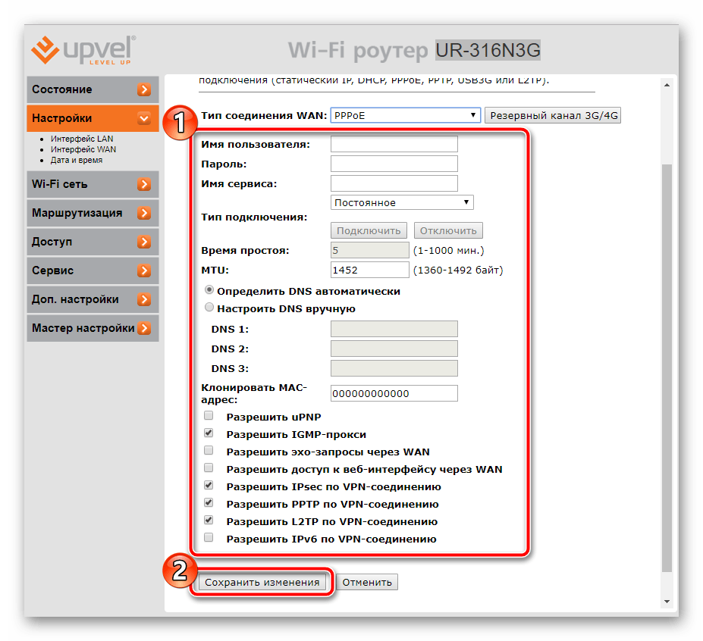
Task: Click the DNS 1 field
Action: tap(394, 329)
